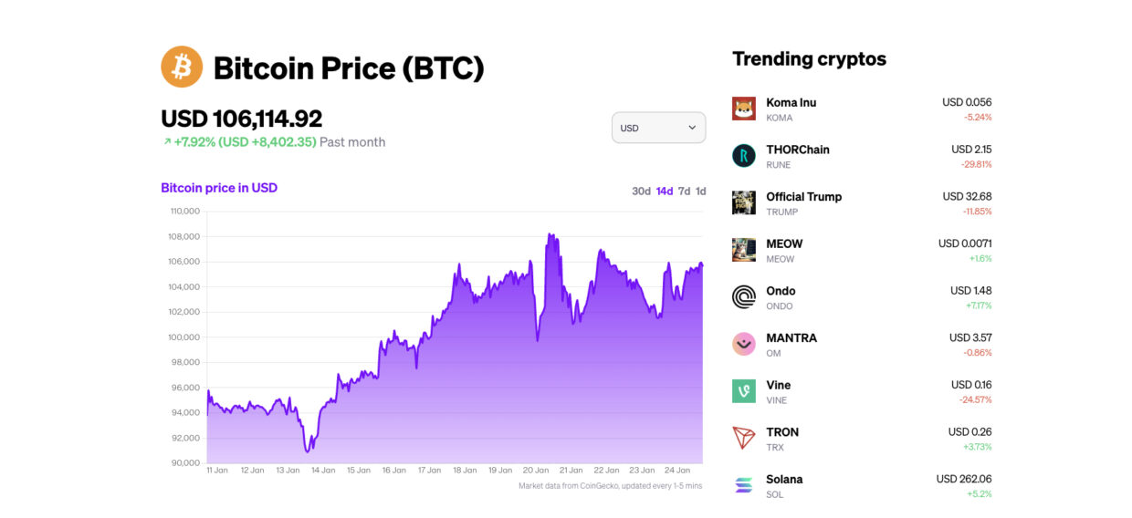Show the 1d chart range
This screenshot has width=1132, height=518.
(701, 192)
